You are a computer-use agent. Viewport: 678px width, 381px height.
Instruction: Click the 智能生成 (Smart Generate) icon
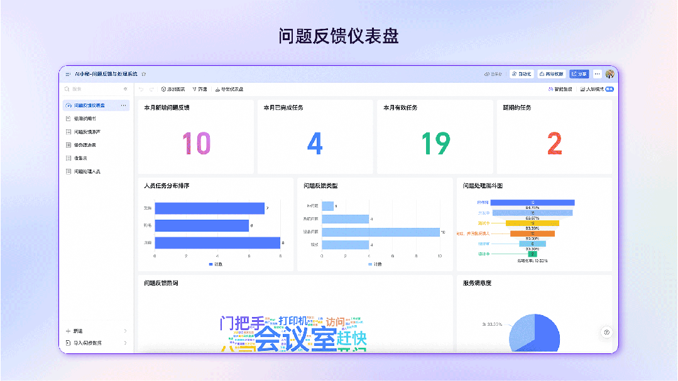(562, 89)
